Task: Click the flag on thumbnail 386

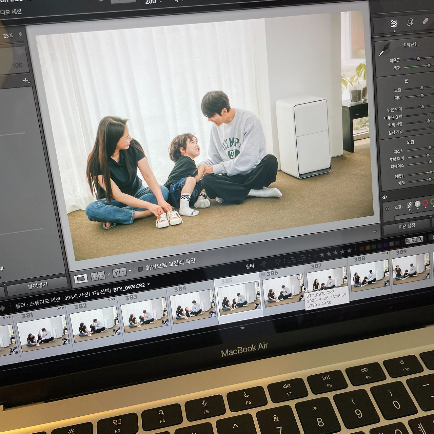Action: (x=263, y=275)
